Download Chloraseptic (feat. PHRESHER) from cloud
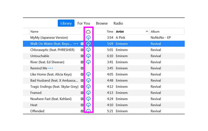 point(88,50)
